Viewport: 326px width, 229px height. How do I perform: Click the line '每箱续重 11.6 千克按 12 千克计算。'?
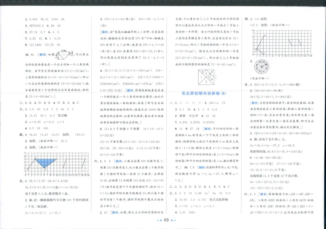275,176
